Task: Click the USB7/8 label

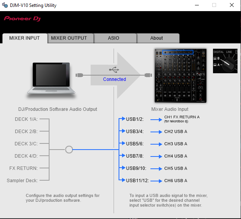Action: [135, 156]
